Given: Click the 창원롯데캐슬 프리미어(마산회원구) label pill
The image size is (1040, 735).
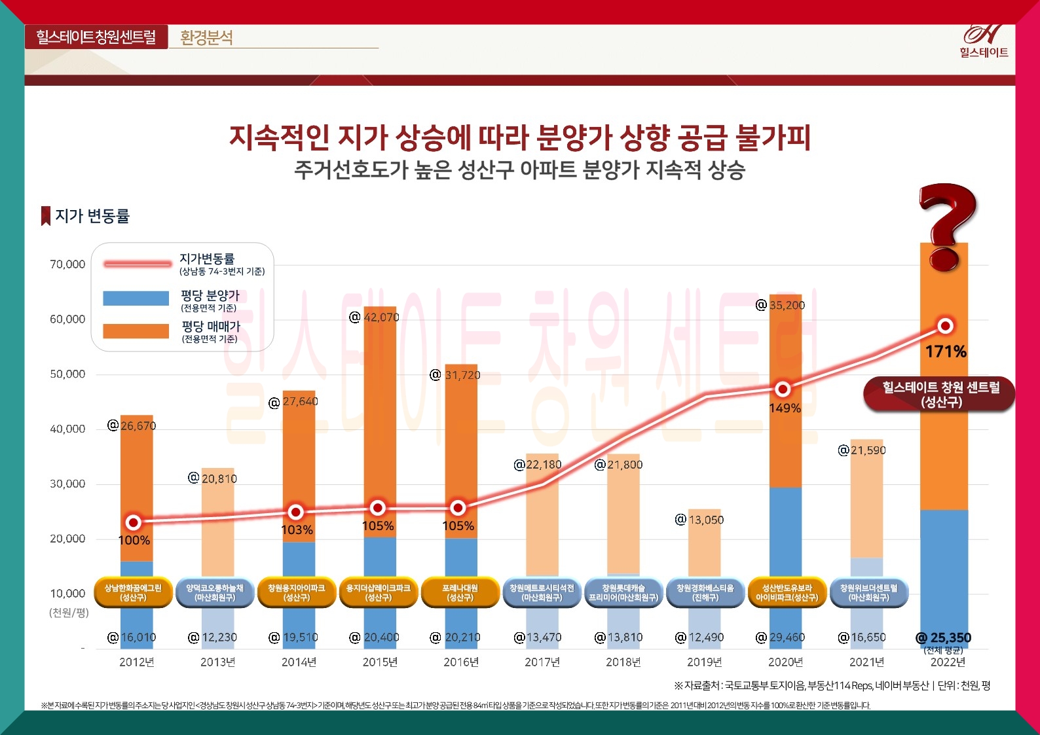Looking at the screenshot, I should 623,592.
